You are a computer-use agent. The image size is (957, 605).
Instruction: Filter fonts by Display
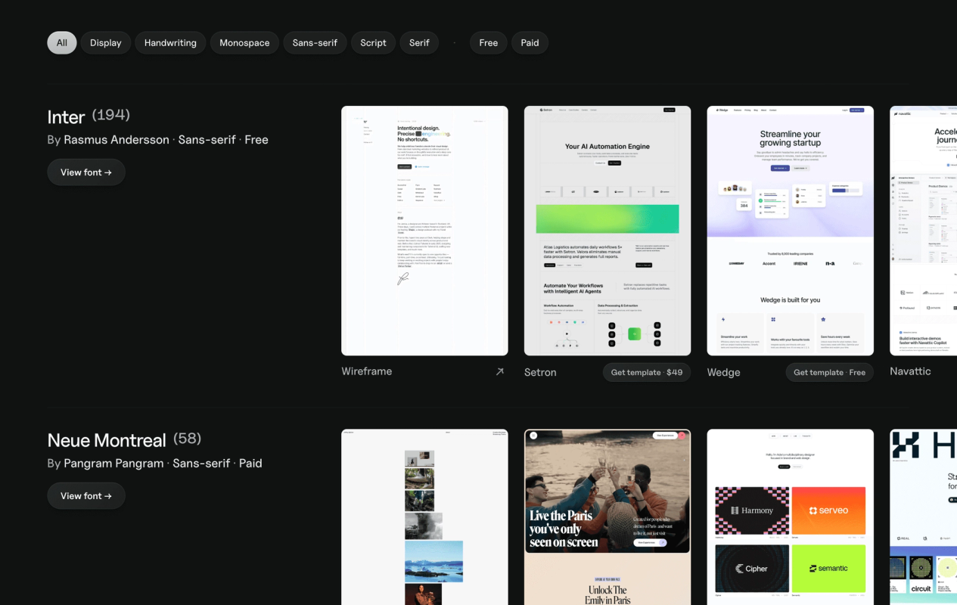pyautogui.click(x=106, y=42)
